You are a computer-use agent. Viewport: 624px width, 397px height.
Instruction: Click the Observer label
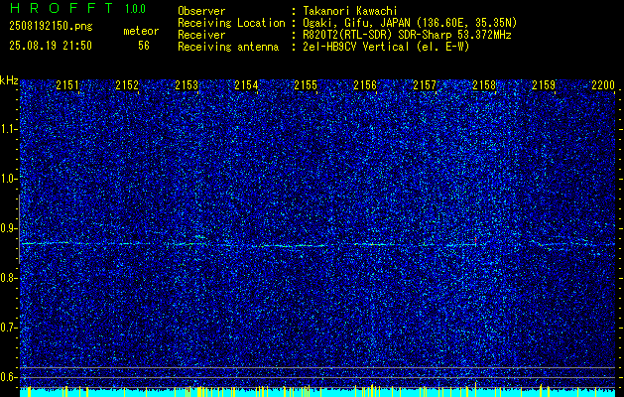pos(201,11)
